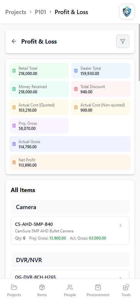Select Total Discount value 940.00
Viewport: 140px width, 305px height.
click(x=86, y=92)
